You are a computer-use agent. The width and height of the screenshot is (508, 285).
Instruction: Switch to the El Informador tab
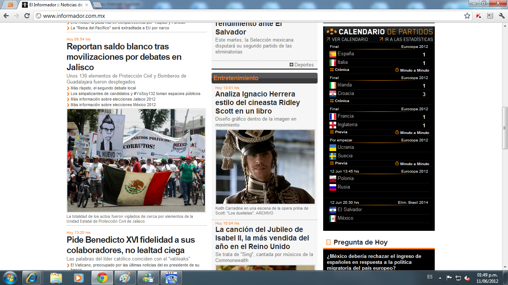(x=56, y=5)
